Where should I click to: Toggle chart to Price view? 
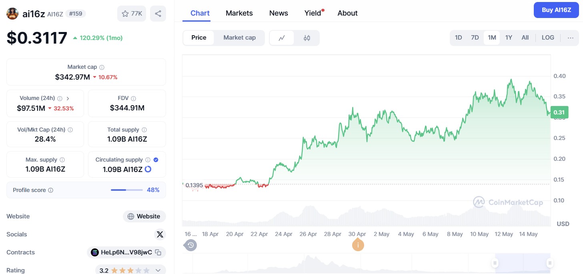pos(199,38)
